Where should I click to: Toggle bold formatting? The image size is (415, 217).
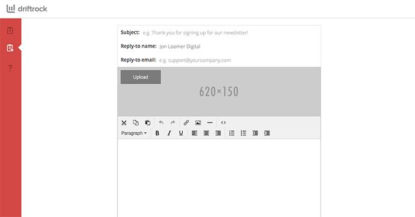[157, 133]
